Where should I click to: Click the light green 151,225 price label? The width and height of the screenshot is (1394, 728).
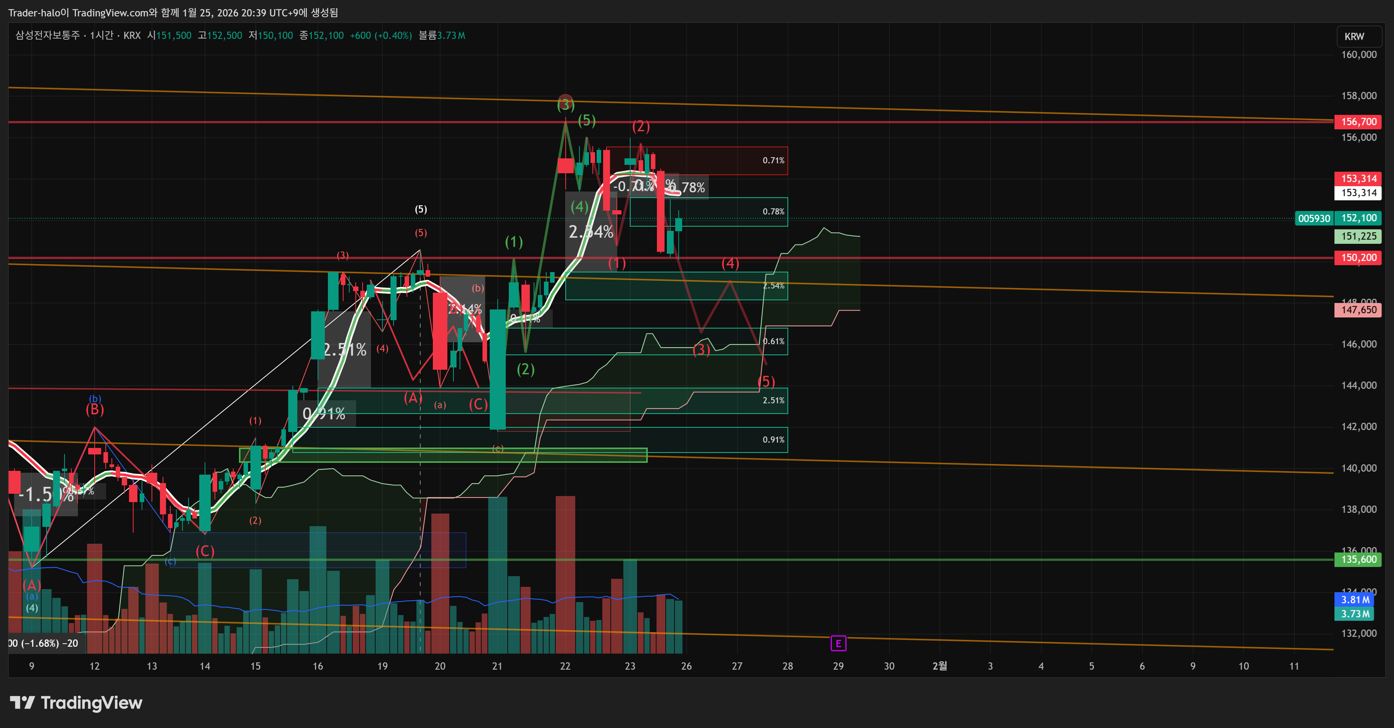(1358, 236)
